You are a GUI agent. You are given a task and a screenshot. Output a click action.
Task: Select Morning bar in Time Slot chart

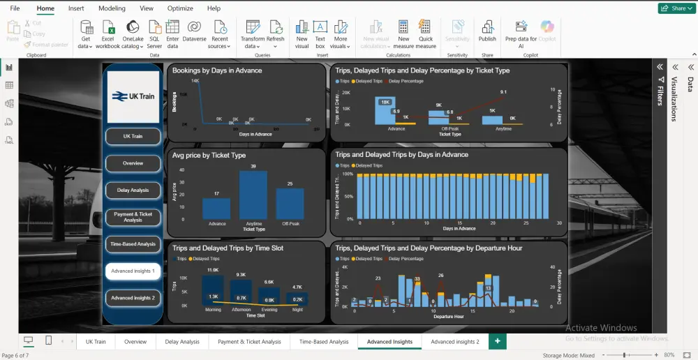pos(213,290)
